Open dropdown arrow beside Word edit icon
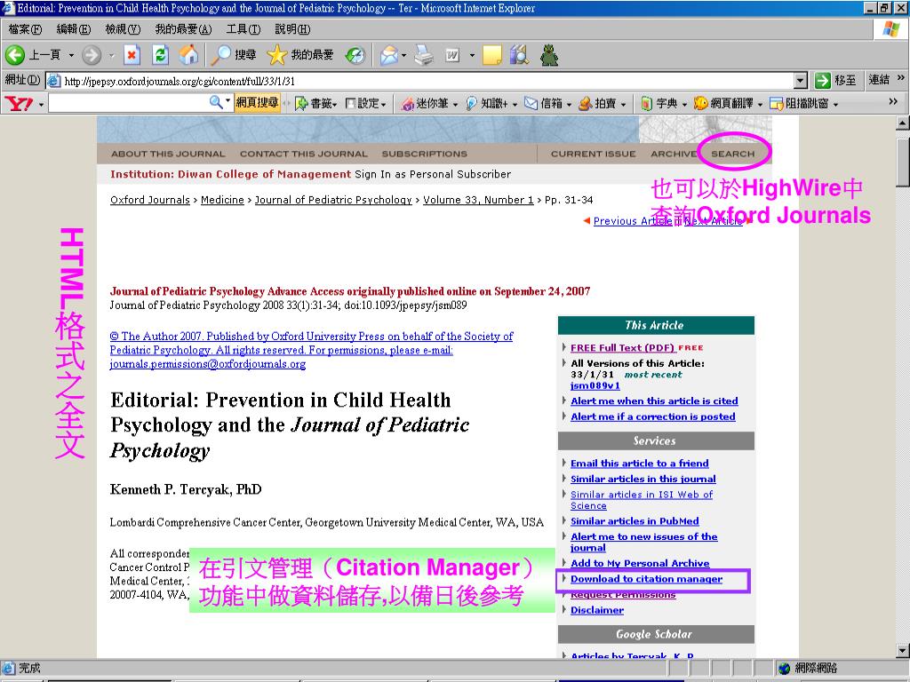This screenshot has width=910, height=682. [472, 56]
